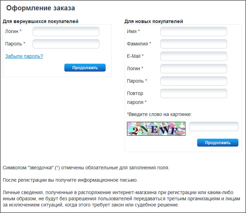Viewport: 246px width, 213px height.
Task: Click the Введите слово на картинке label
Action: point(159,115)
